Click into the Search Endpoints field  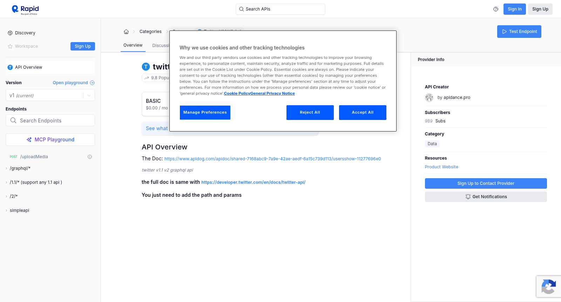tap(50, 120)
